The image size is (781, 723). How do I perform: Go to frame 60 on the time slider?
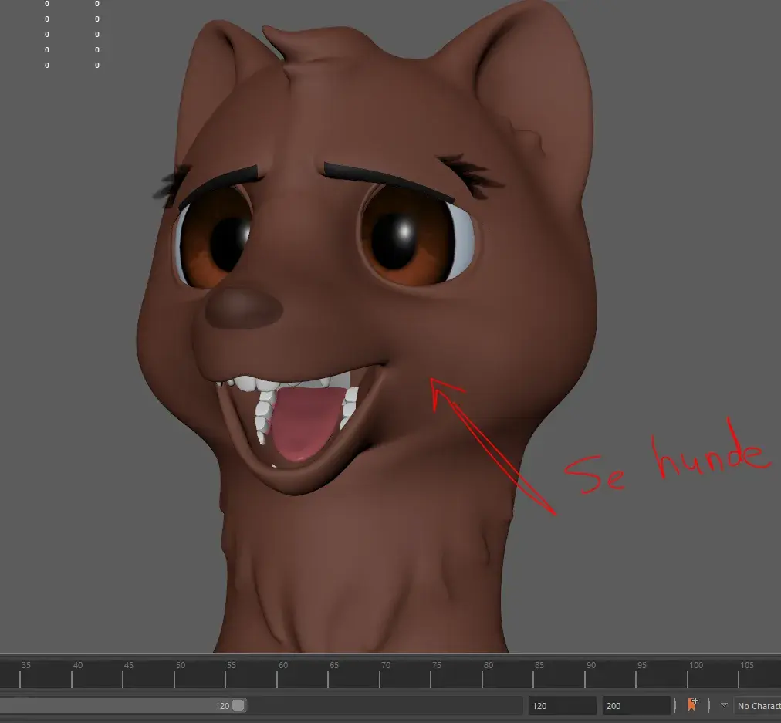point(277,677)
